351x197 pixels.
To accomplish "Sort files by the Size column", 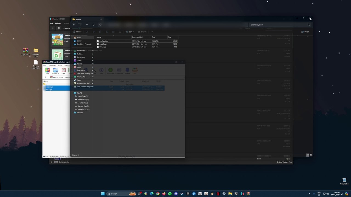I will click(x=169, y=37).
